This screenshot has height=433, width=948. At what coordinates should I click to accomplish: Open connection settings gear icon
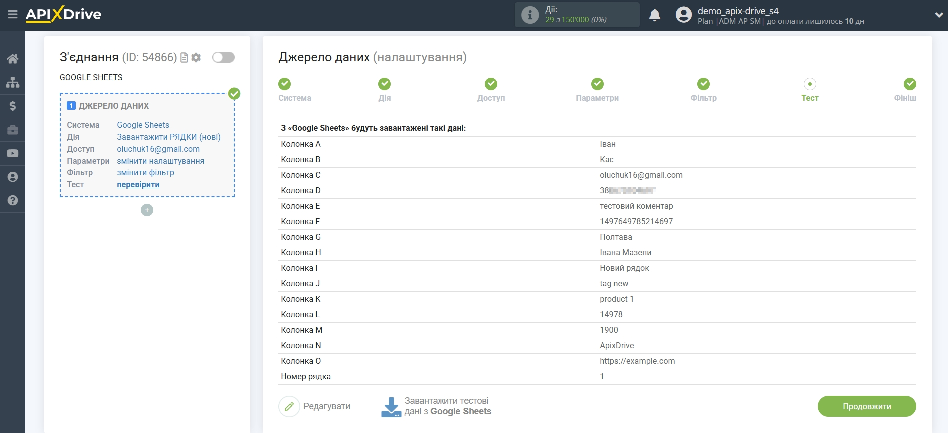tap(196, 58)
